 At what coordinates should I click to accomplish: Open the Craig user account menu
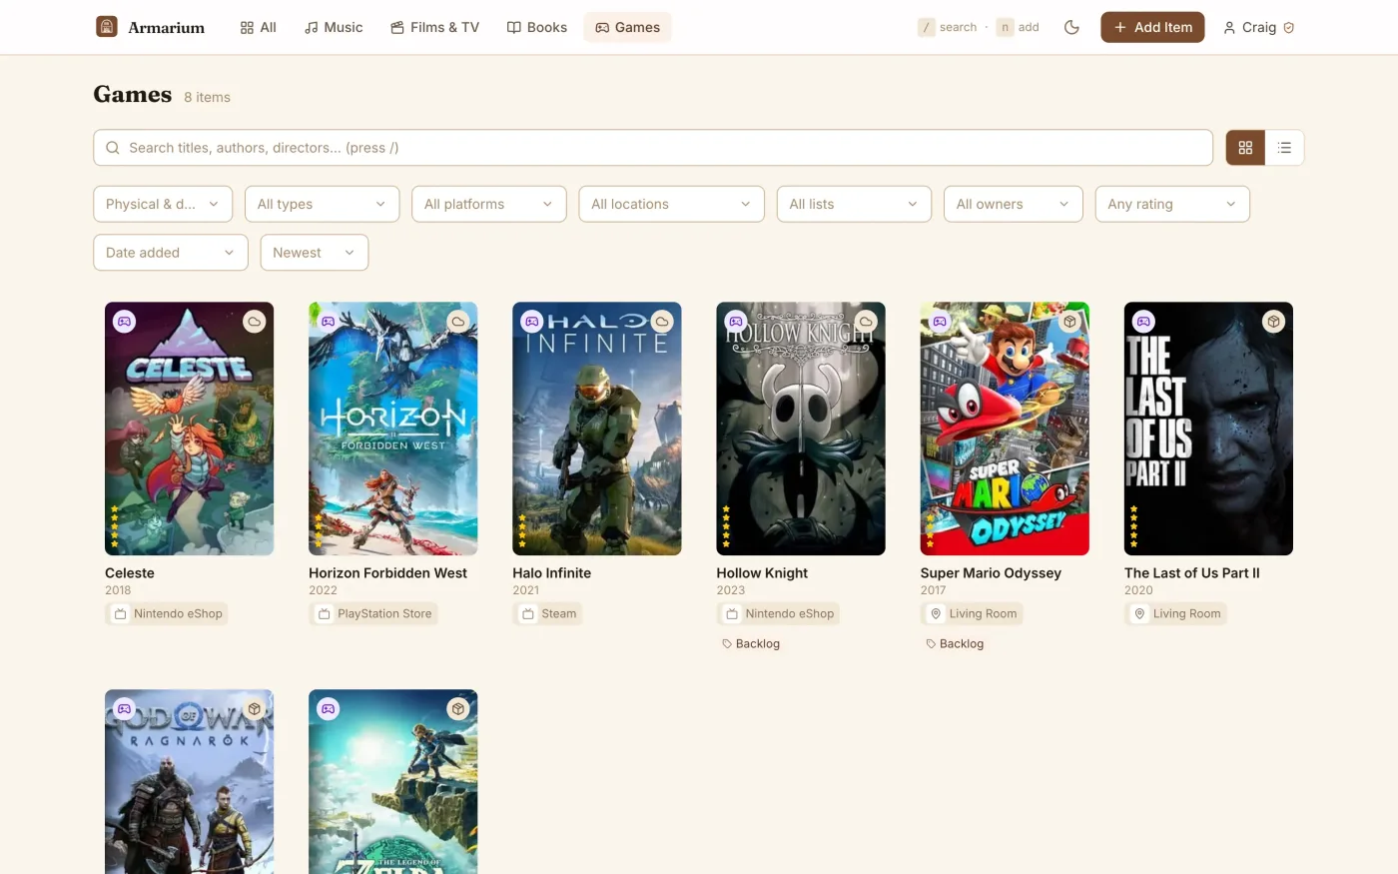coord(1258,27)
